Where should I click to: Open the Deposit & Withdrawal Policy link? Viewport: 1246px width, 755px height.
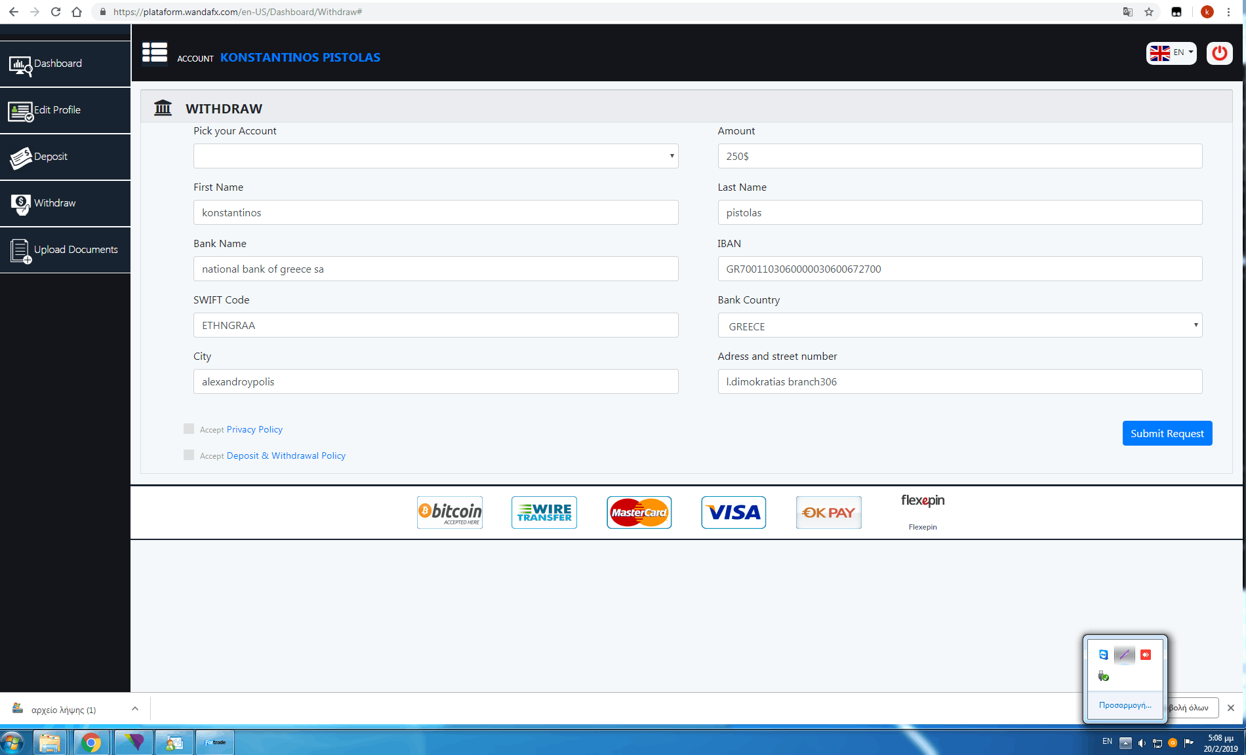tap(286, 455)
